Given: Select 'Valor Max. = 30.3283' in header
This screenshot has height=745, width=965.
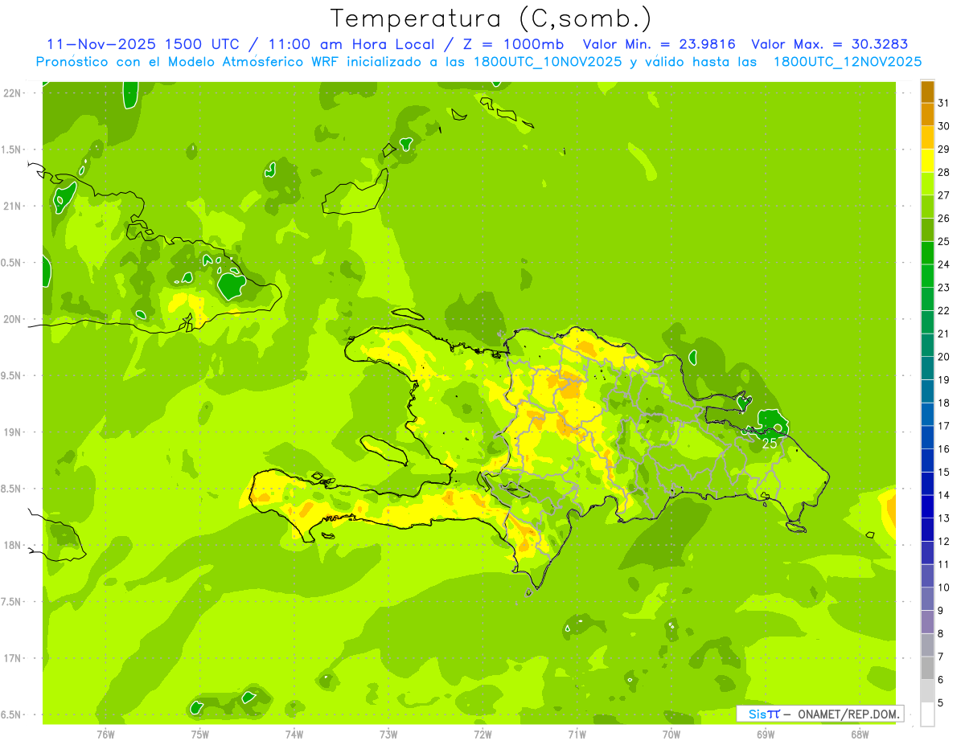Looking at the screenshot, I should point(831,44).
